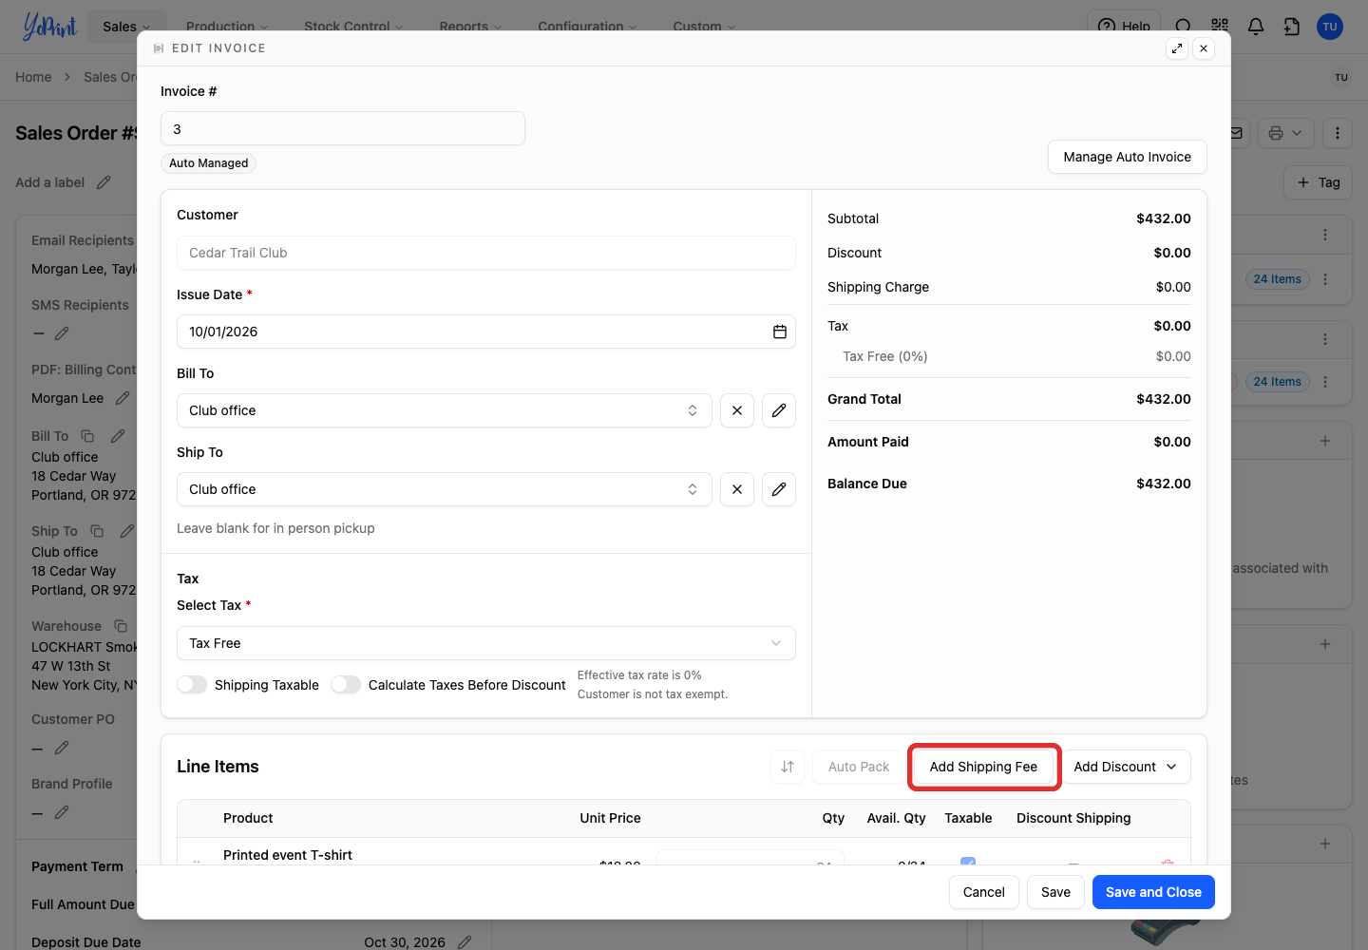Edit SMS Recipients on the sales order
This screenshot has width=1368, height=950.
click(x=62, y=333)
